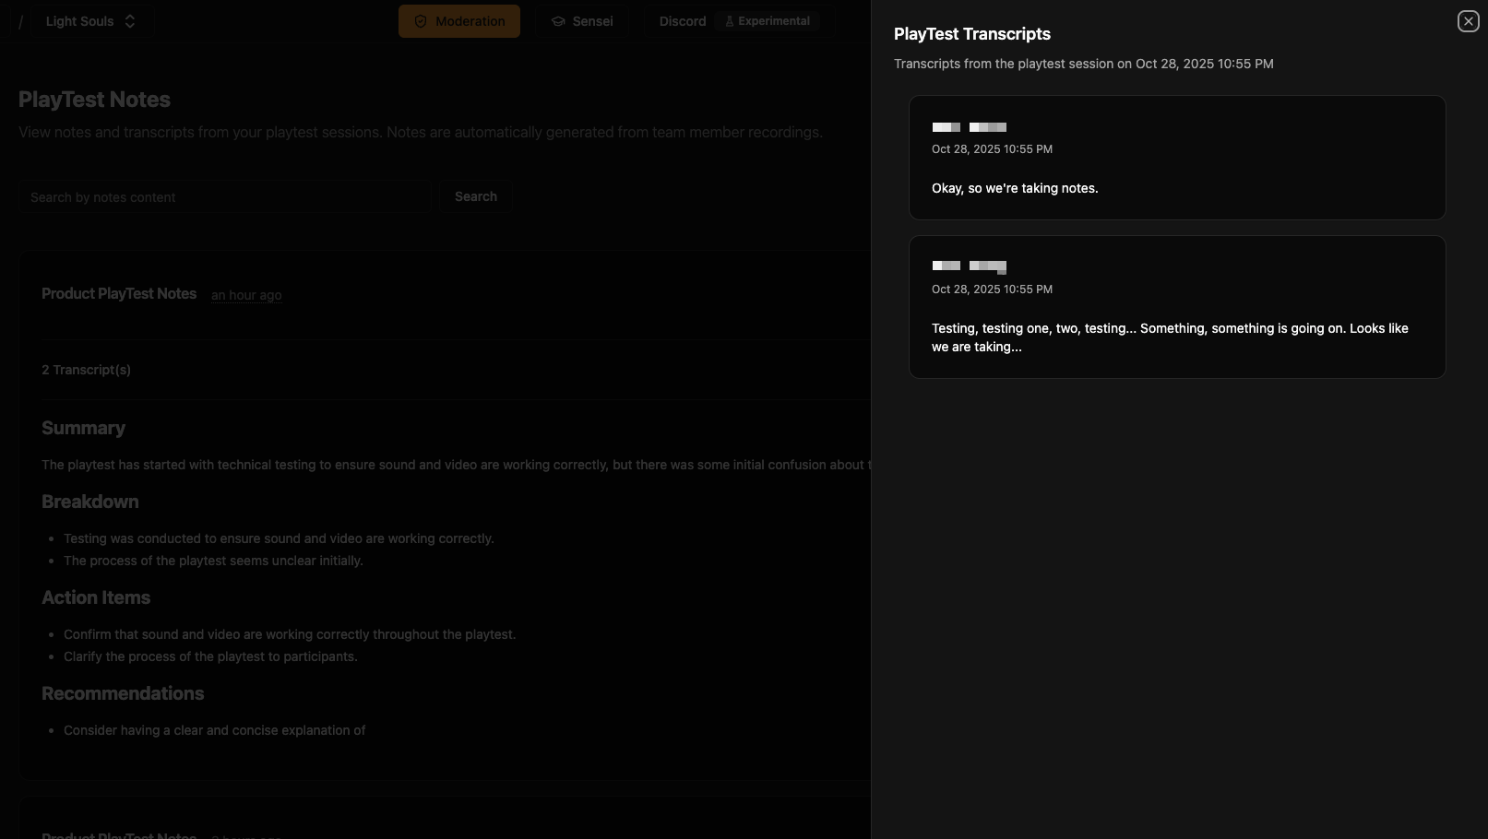
Task: Focus the Search by notes content field
Action: click(x=226, y=197)
